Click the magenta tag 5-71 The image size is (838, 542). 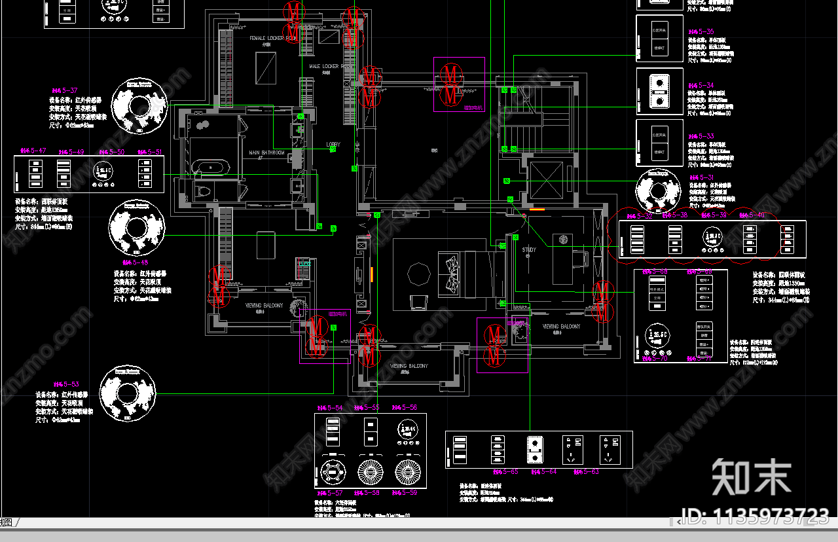click(x=700, y=358)
